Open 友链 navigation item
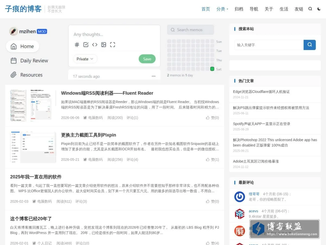This screenshot has width=326, height=245. pos(299,9)
